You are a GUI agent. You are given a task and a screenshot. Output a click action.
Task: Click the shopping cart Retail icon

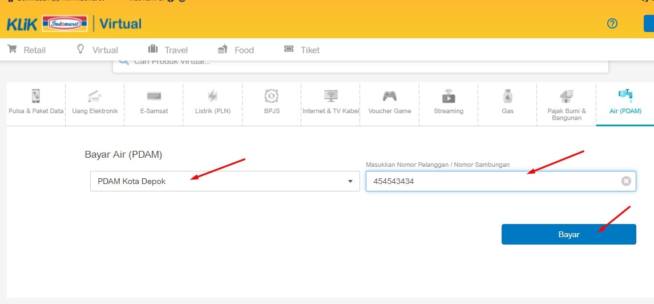[12, 49]
